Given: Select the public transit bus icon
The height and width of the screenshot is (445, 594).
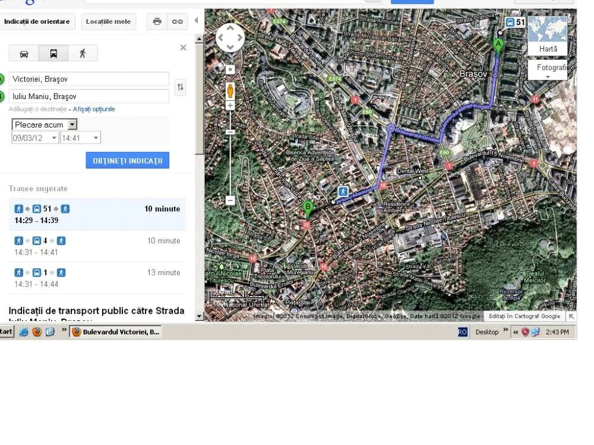Looking at the screenshot, I should 53,53.
